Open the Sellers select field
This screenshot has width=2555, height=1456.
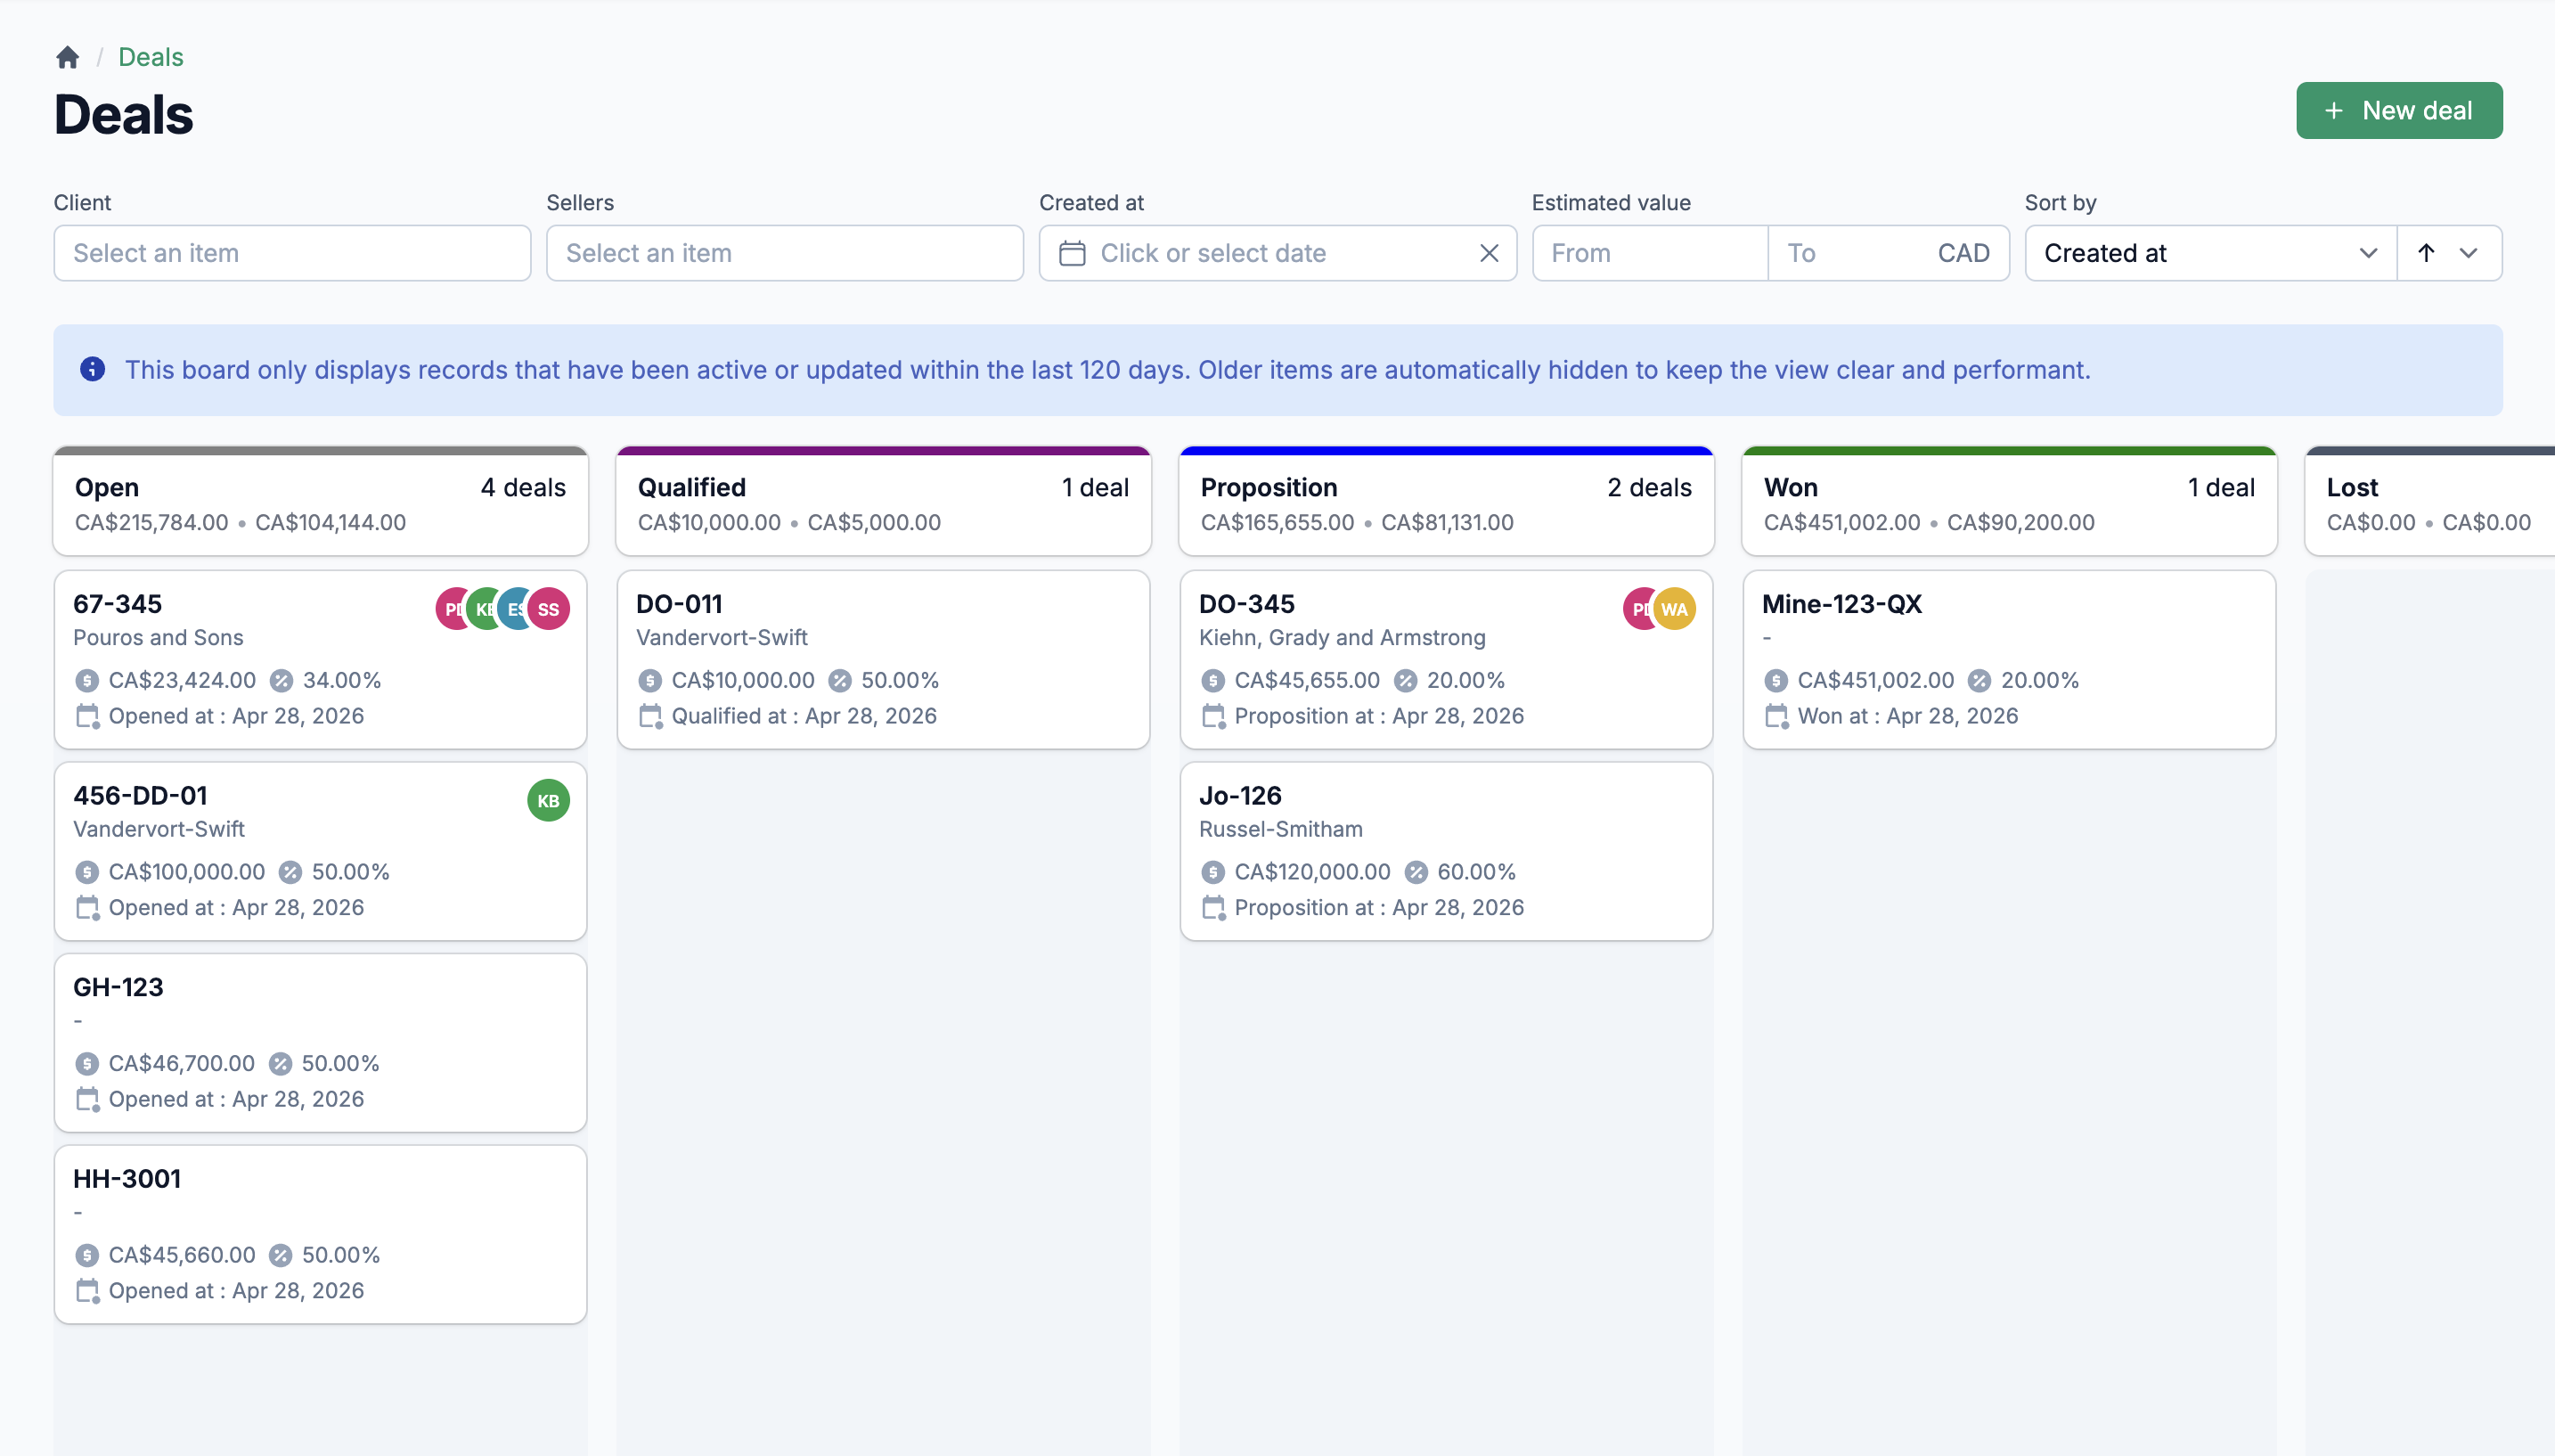pyautogui.click(x=785, y=253)
